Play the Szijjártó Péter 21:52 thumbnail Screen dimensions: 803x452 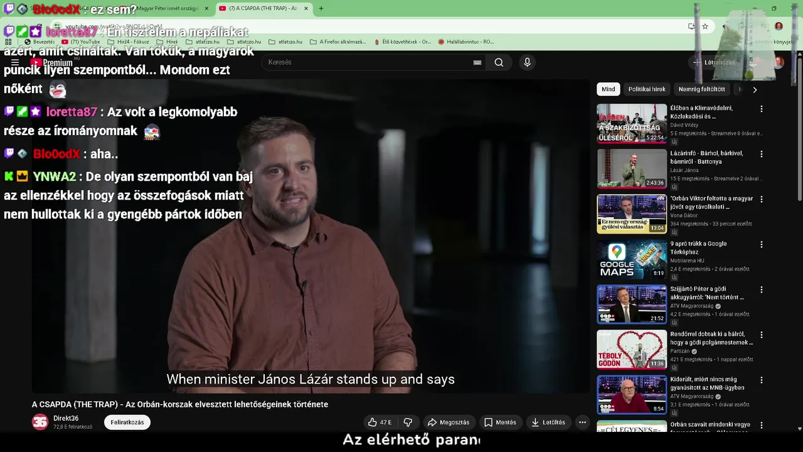[632, 304]
